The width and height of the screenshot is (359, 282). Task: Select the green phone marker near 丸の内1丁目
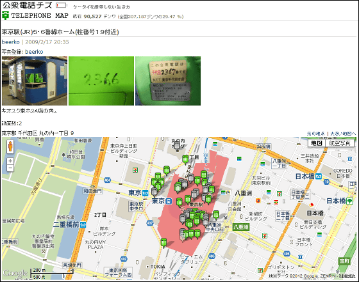[x=185, y=159]
